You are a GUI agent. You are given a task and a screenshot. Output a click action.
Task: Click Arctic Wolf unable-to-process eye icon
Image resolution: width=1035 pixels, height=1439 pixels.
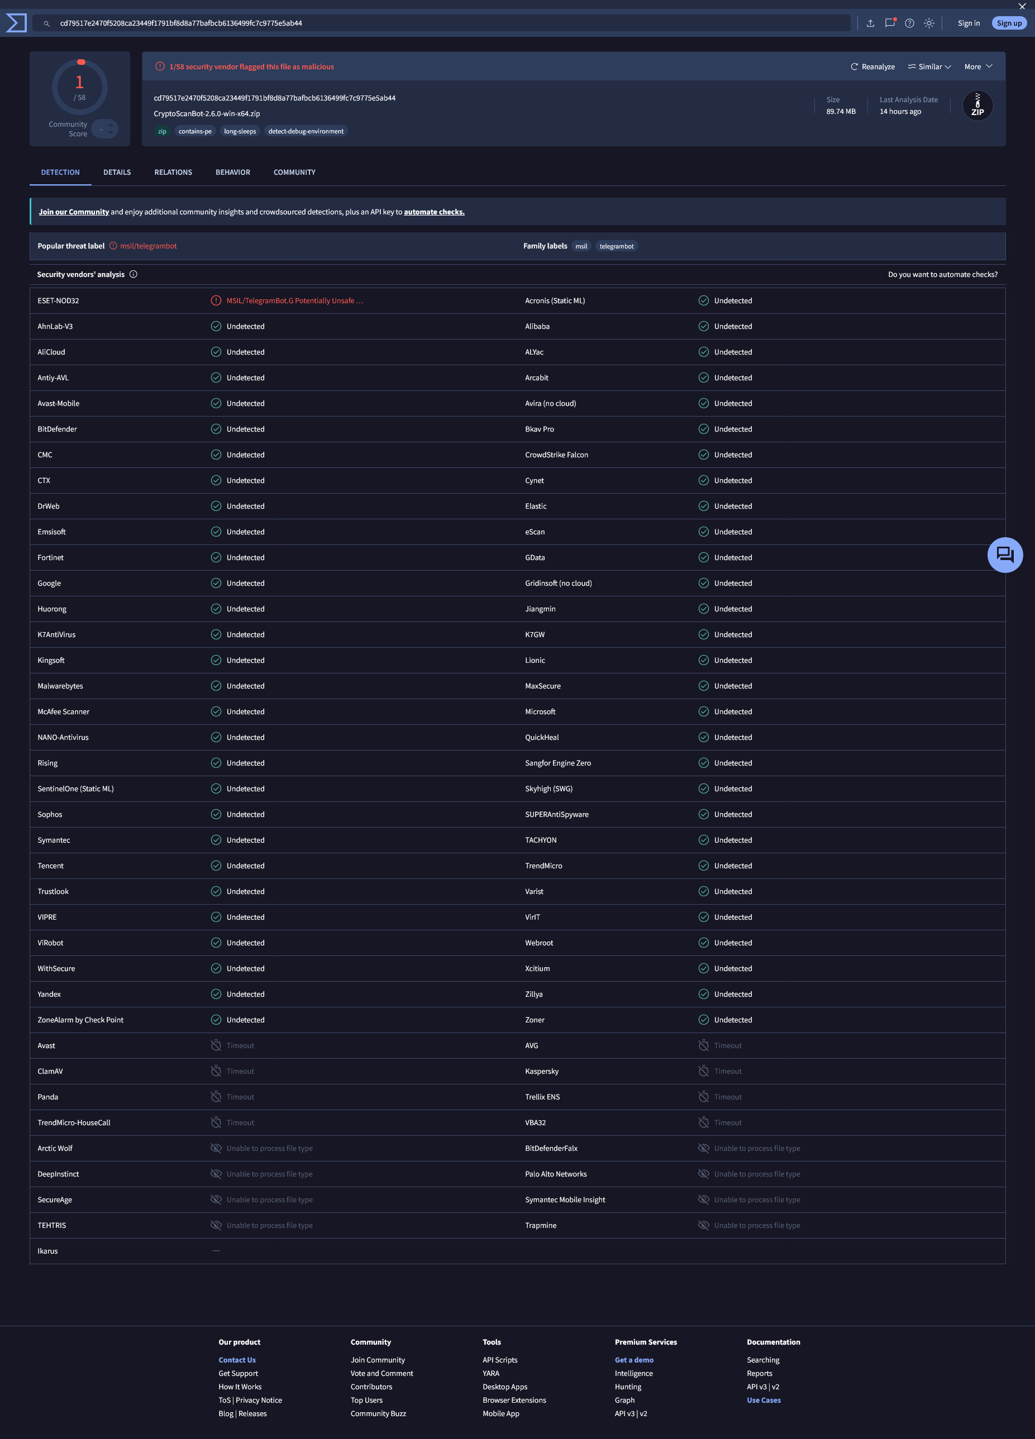216,1149
